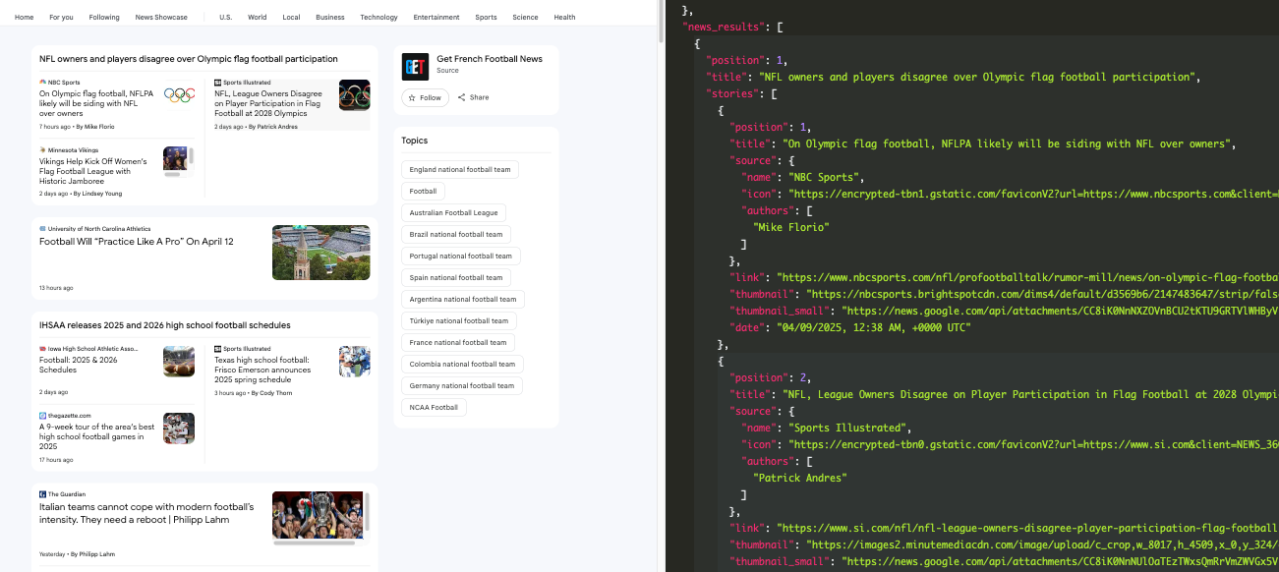This screenshot has width=1279, height=572.
Task: Click the Minnesota Vikings article thumbnail
Action: coord(176,158)
